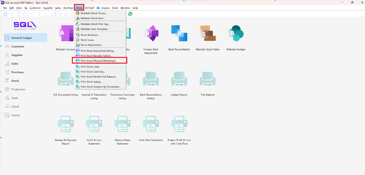Select Stock Adjustment in the Stock menu
The image size is (365, 175).
pyautogui.click(x=91, y=45)
